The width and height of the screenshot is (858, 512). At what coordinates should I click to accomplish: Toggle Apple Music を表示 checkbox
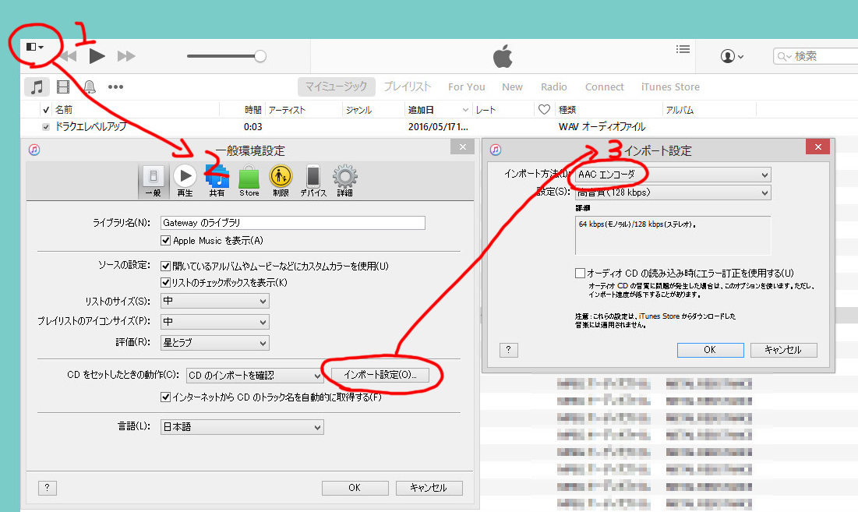click(x=165, y=240)
